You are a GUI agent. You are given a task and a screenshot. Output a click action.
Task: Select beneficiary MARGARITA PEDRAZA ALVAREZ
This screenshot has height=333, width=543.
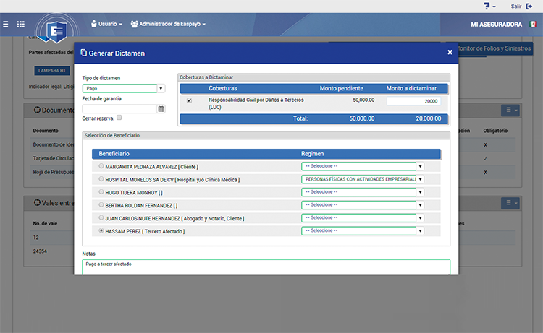pyautogui.click(x=101, y=166)
